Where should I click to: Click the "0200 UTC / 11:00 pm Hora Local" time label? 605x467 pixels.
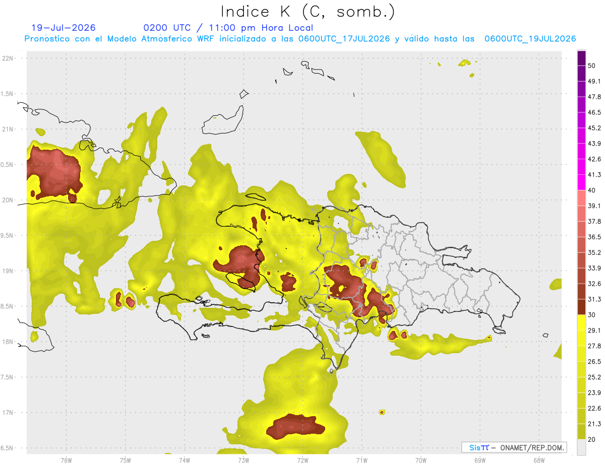pos(228,28)
